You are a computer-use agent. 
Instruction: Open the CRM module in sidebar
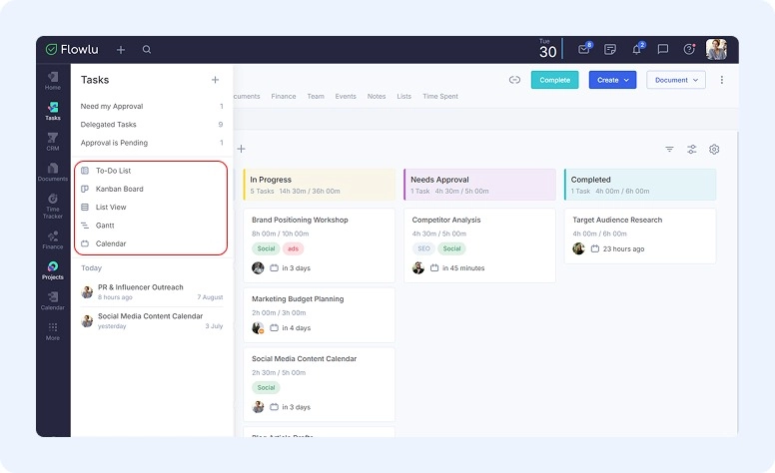53,142
